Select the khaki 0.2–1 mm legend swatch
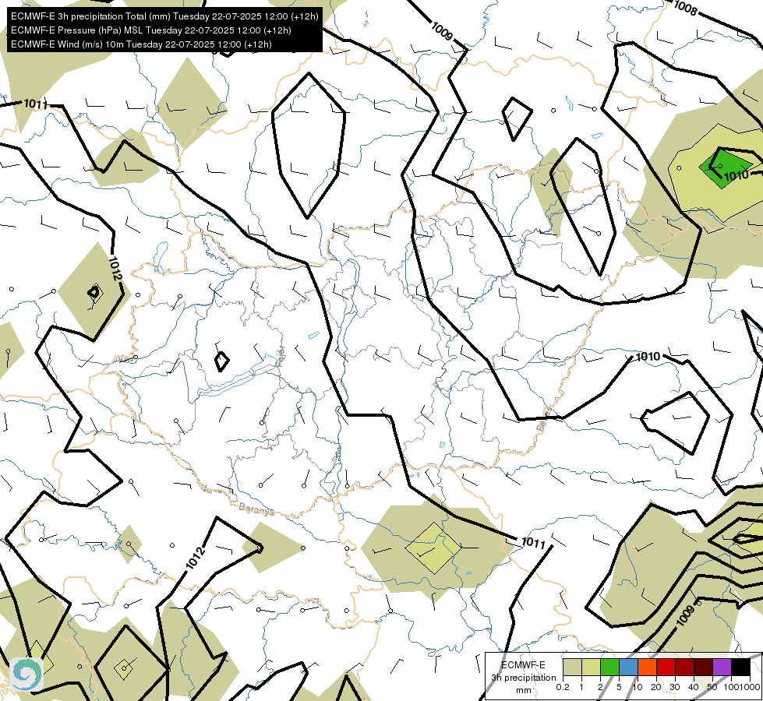The height and width of the screenshot is (701, 763). point(572,667)
